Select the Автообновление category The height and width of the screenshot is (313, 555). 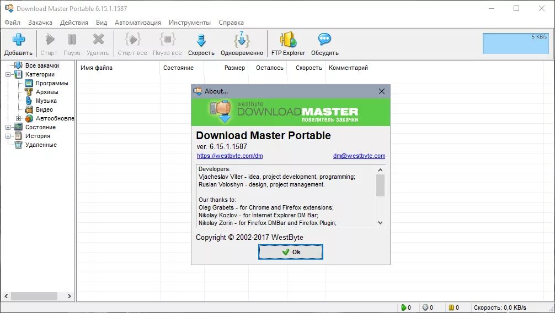click(55, 119)
